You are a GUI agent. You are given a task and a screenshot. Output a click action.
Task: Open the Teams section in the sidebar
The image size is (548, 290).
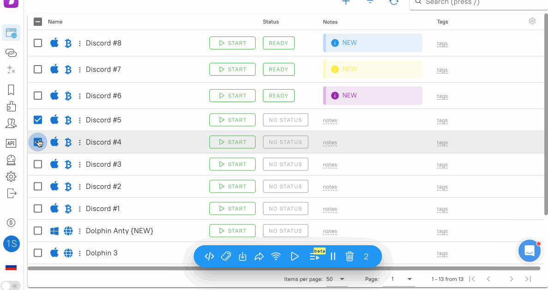click(11, 123)
